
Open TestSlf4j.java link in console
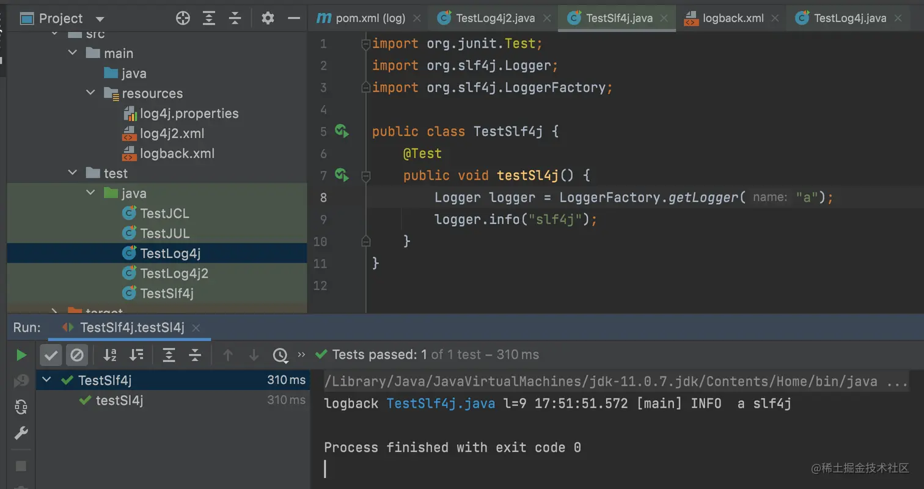point(441,403)
